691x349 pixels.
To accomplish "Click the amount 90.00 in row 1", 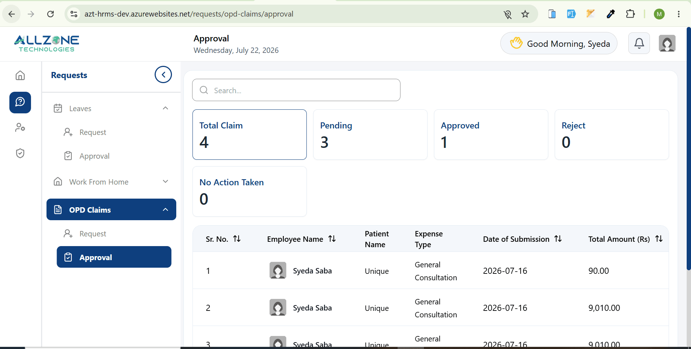I will pyautogui.click(x=599, y=271).
